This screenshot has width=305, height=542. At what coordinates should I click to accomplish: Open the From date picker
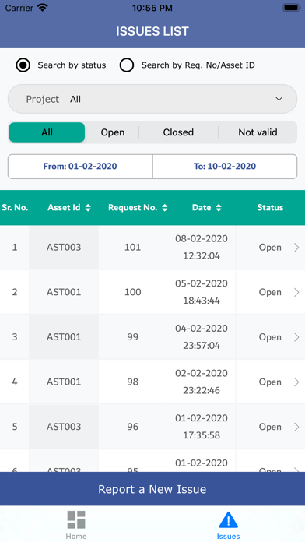click(x=80, y=167)
